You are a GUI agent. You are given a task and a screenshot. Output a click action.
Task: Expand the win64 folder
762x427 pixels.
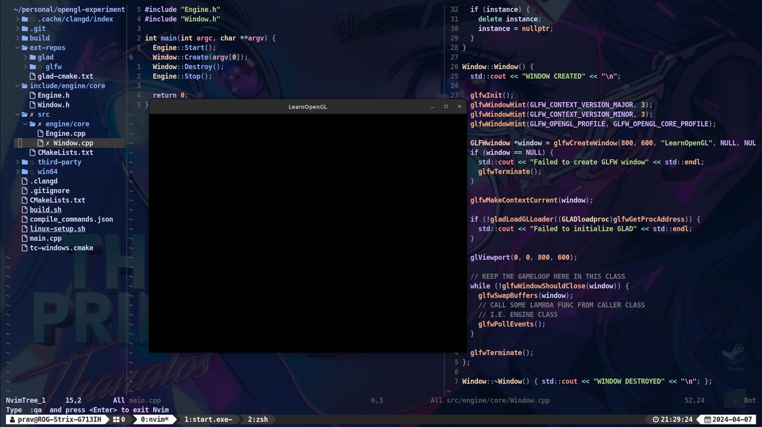(18, 170)
